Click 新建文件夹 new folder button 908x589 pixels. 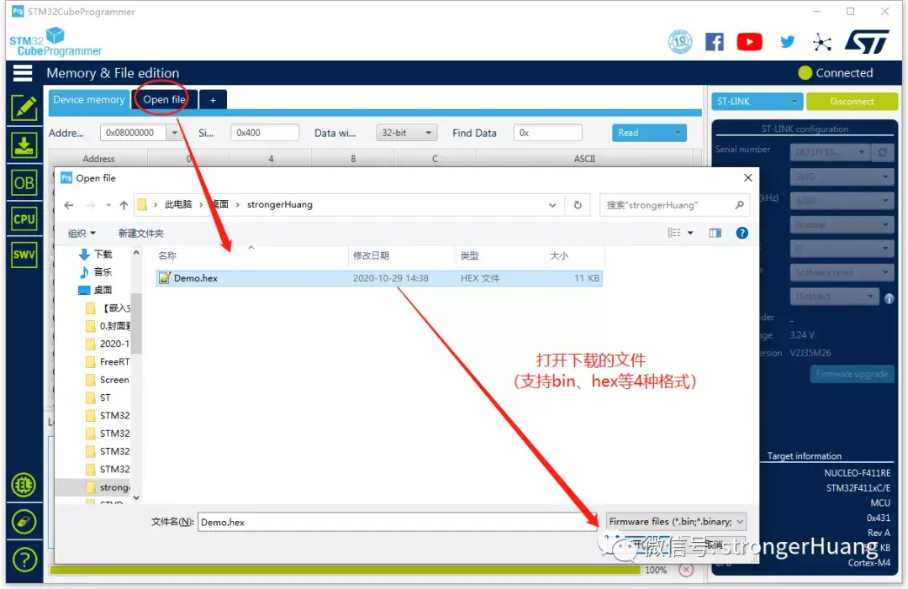(140, 234)
